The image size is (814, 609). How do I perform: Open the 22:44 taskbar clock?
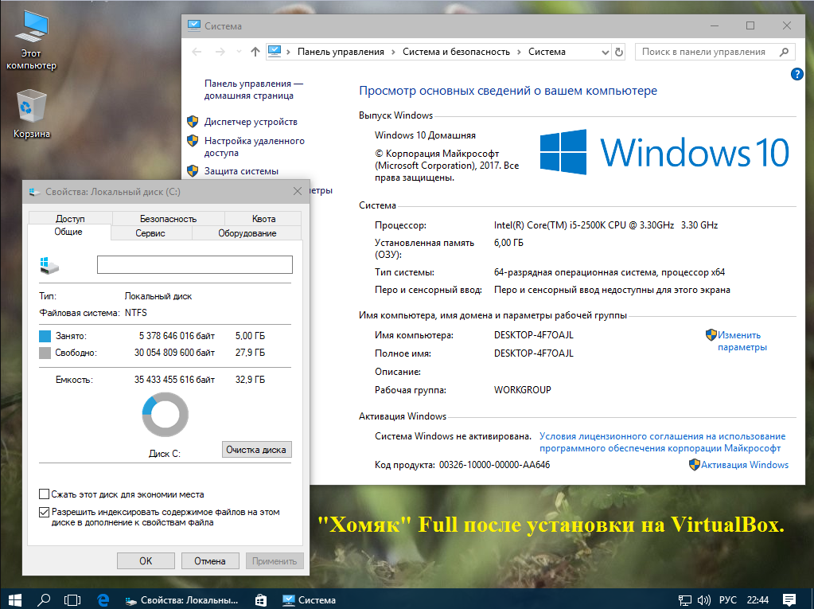pyautogui.click(x=758, y=599)
